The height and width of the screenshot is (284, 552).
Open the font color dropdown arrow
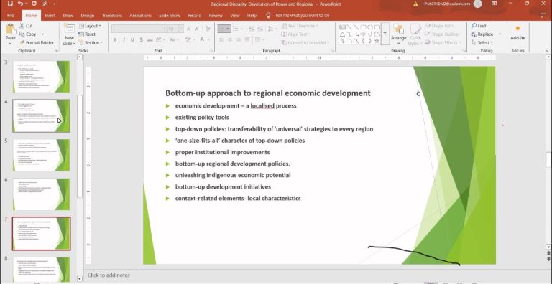tap(208, 39)
